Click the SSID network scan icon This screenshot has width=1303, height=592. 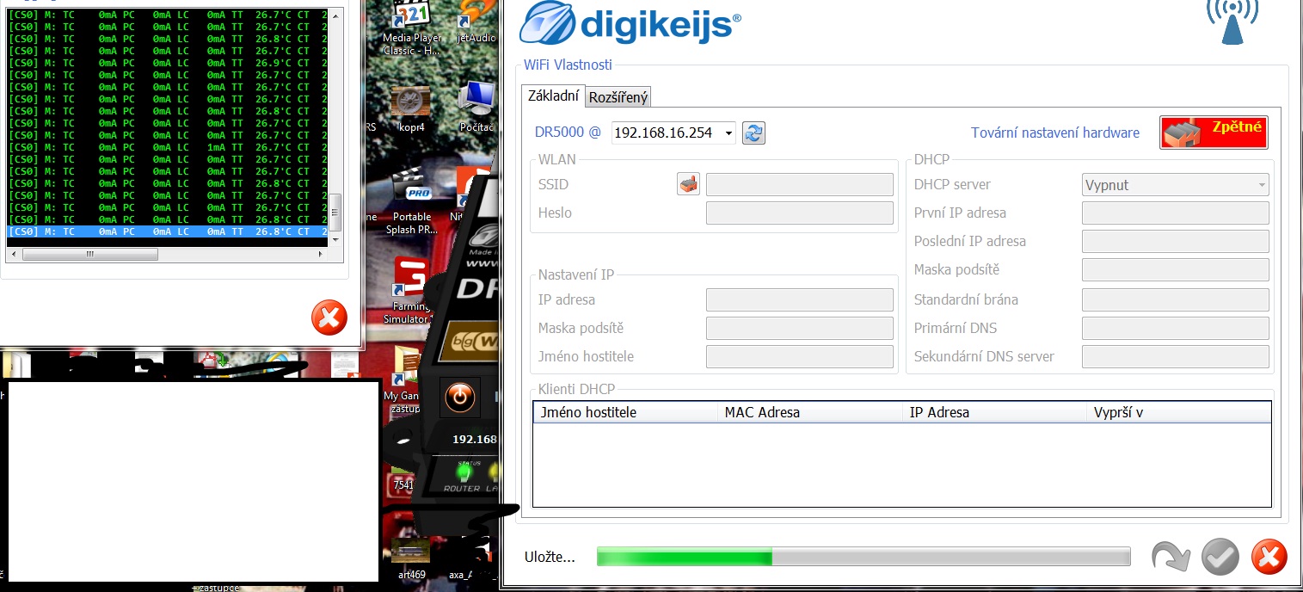[x=688, y=184]
